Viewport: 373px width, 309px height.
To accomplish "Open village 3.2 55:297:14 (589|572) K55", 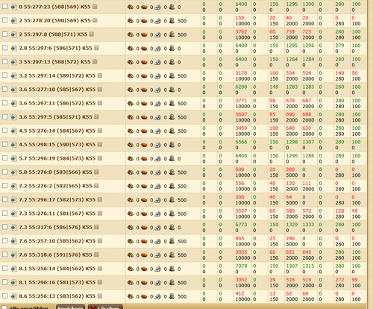I will pos(57,75).
